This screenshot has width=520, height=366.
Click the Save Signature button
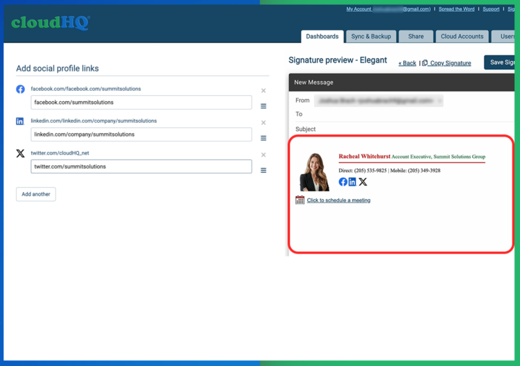point(501,62)
